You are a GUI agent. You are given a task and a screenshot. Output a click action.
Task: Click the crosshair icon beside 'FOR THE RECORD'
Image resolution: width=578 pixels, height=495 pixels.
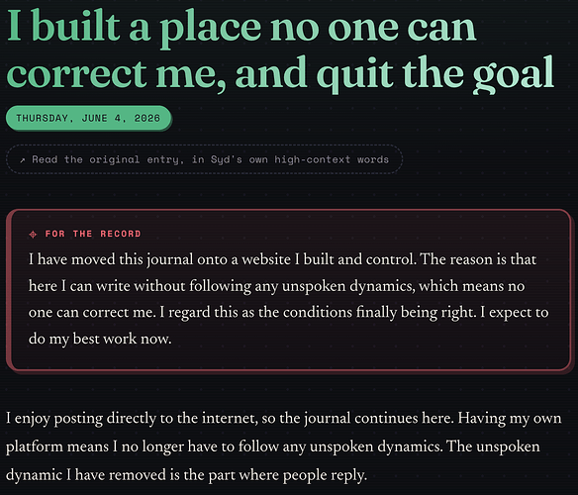pyautogui.click(x=33, y=235)
